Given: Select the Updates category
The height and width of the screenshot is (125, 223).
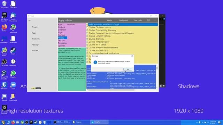Looking at the screenshot, I should tap(62, 45).
